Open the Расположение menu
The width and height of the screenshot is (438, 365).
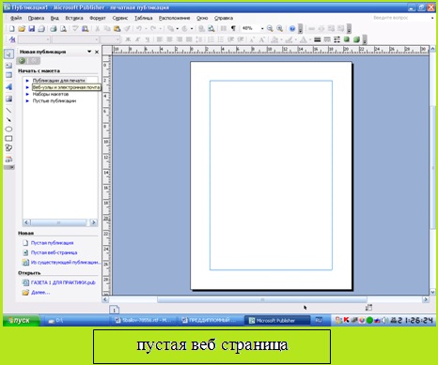(174, 18)
